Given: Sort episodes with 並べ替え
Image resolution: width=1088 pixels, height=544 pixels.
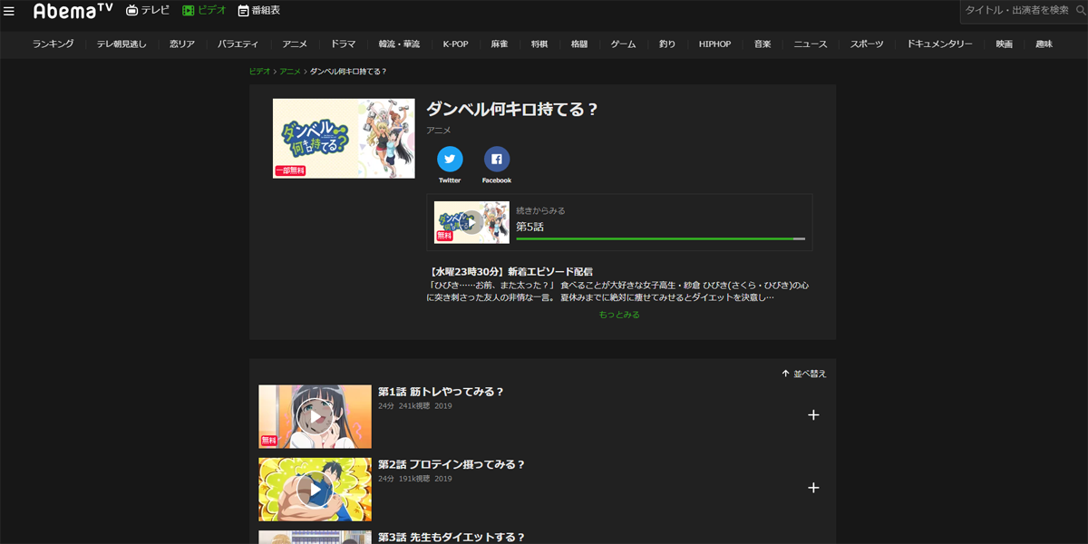Looking at the screenshot, I should pyautogui.click(x=804, y=374).
